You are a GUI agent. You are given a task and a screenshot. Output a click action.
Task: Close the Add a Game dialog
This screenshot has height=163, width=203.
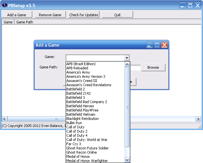click(x=164, y=45)
